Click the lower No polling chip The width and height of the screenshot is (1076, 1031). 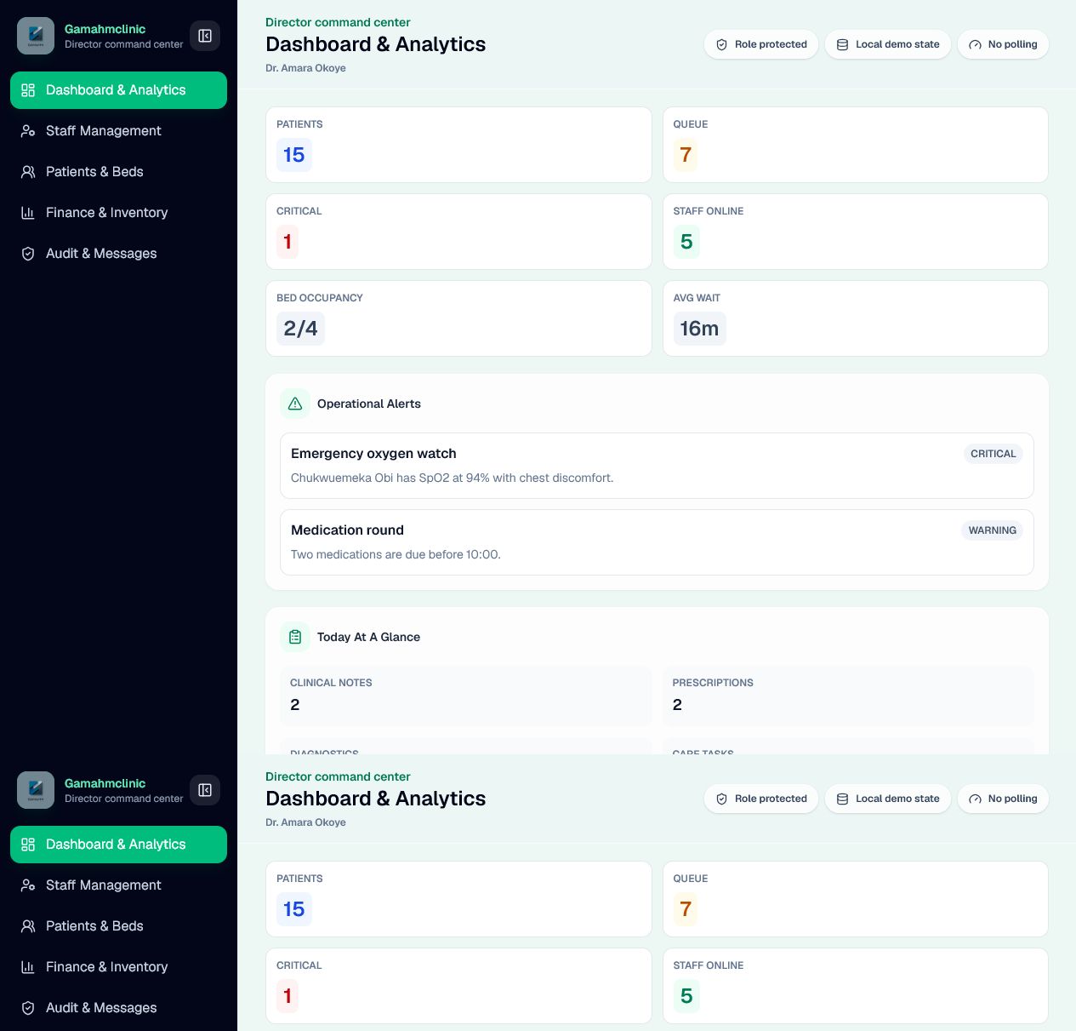1003,799
